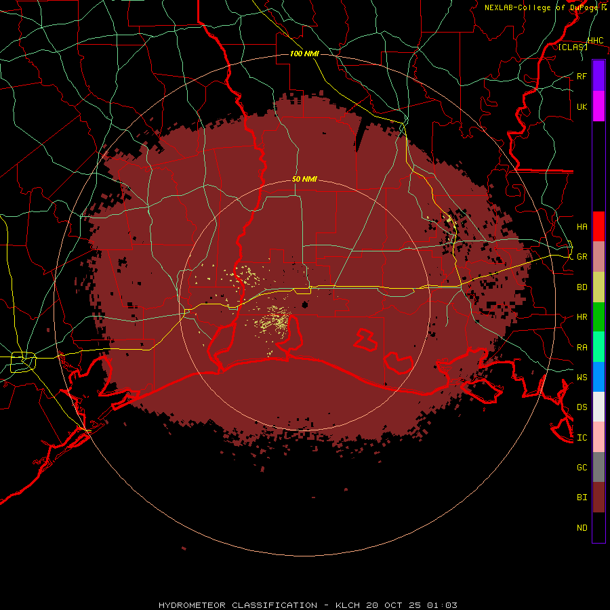Screen dimensions: 610x610
Task: Click the "100 NMI" range ring label
Action: (304, 54)
